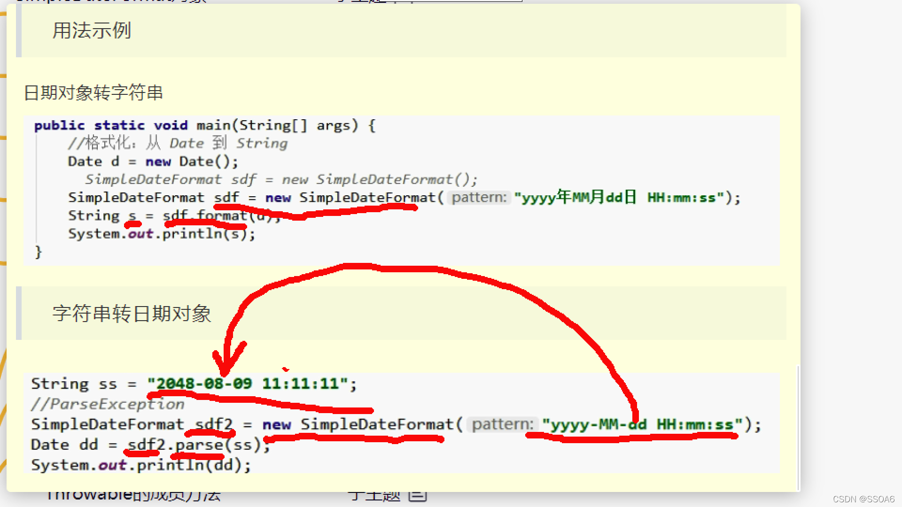Viewport: 902px width, 507px height.
Task: Click the line String s = sdf.format(d);
Action: (x=174, y=215)
